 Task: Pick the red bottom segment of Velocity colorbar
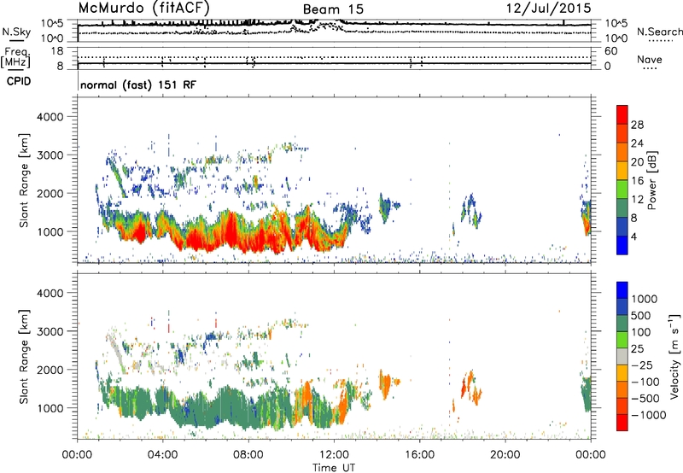click(x=622, y=423)
